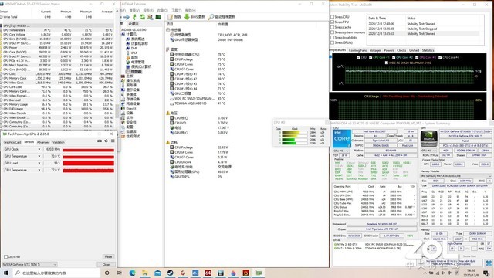Toggle WDC PC SN520 graph checkbox

click(386, 63)
